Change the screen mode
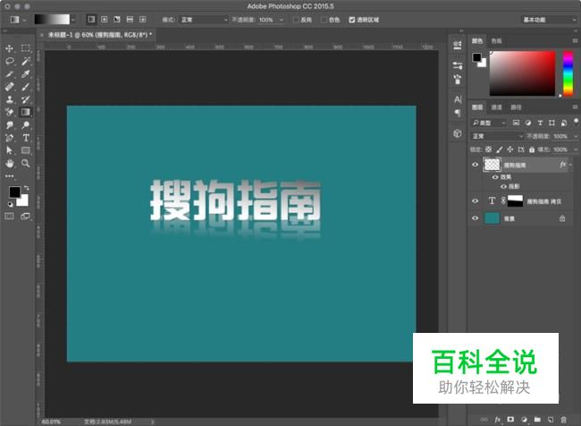The image size is (581, 426). click(x=26, y=217)
